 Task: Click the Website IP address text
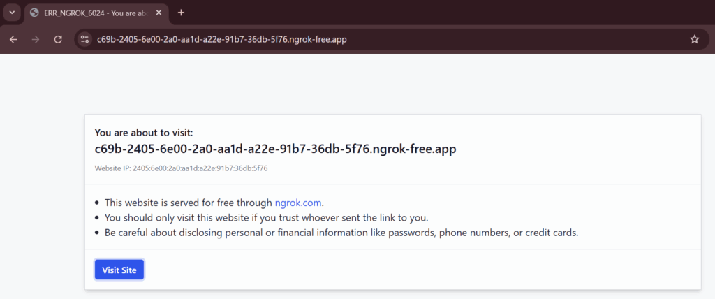point(181,168)
